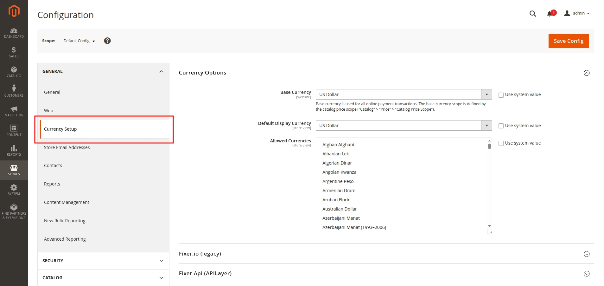Select Algerian Dinar in Allowed Currencies
The height and width of the screenshot is (286, 604).
[x=402, y=163]
